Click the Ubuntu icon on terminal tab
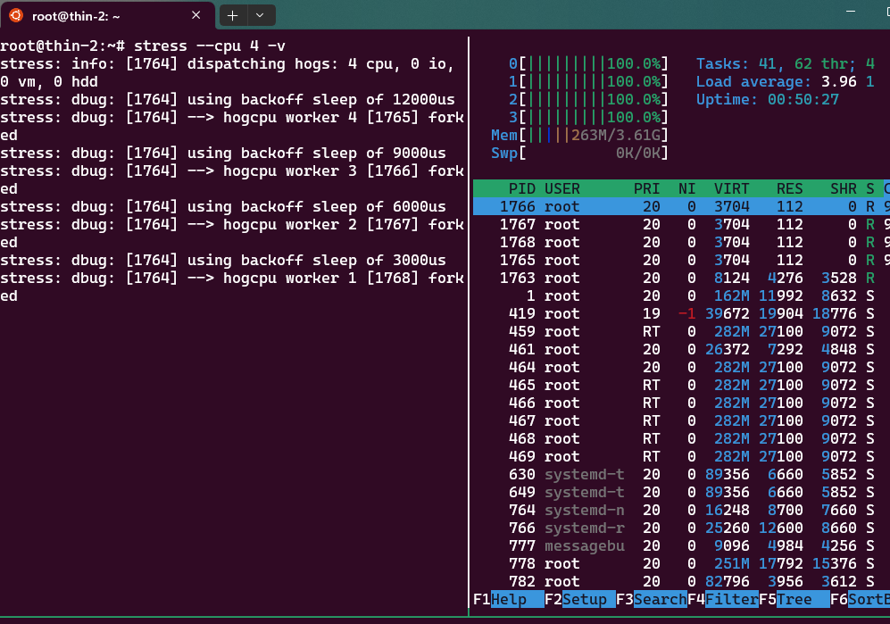The height and width of the screenshot is (624, 890). pyautogui.click(x=16, y=15)
